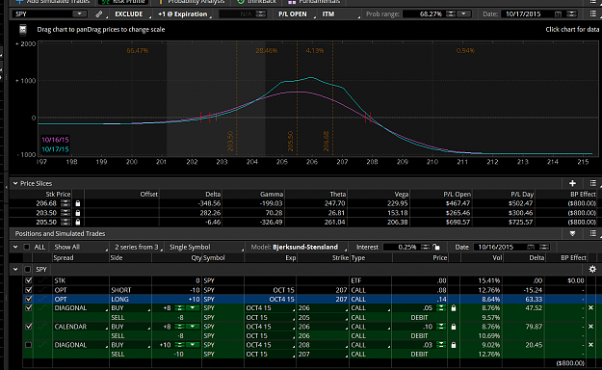The height and width of the screenshot is (370, 602).
Task: Click the lock icon beside the Interest rate
Action: tap(436, 247)
